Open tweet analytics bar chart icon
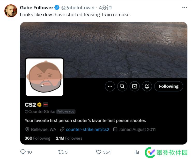 pos(137,152)
